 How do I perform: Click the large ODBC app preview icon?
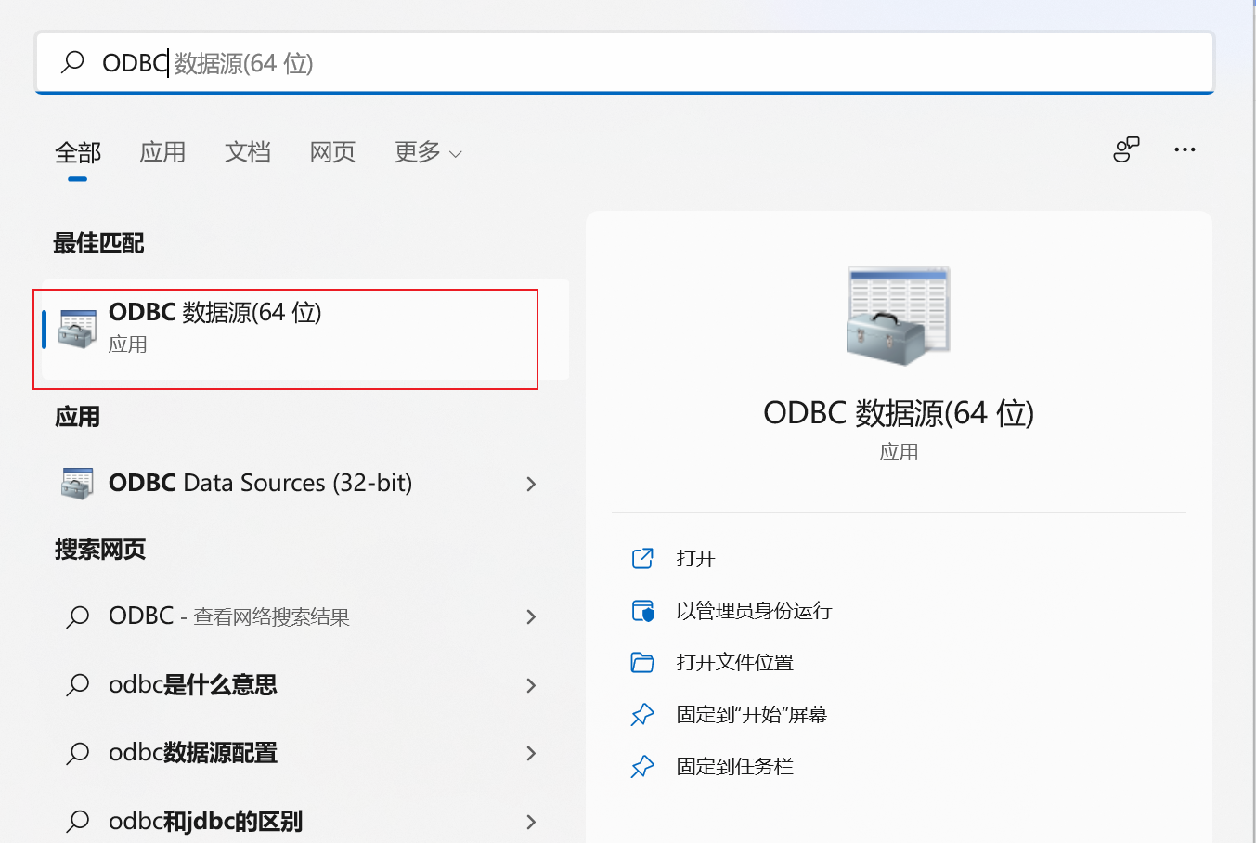click(x=897, y=316)
